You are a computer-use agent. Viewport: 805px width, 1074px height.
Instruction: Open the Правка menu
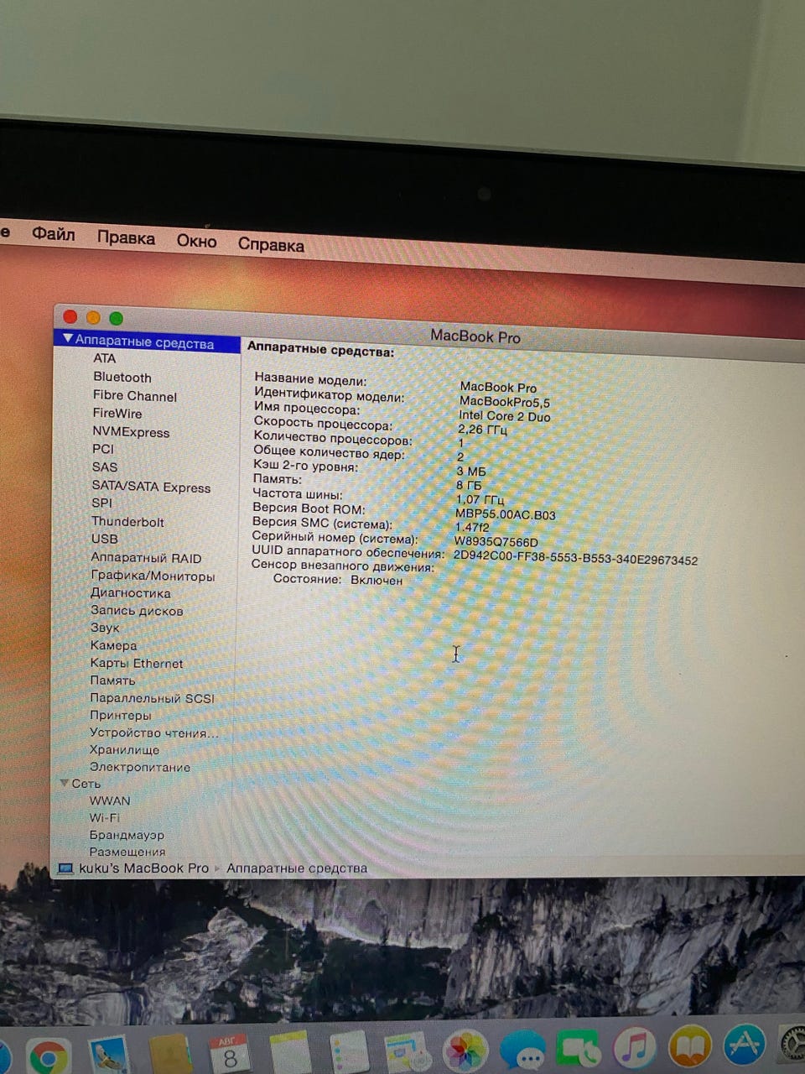126,237
